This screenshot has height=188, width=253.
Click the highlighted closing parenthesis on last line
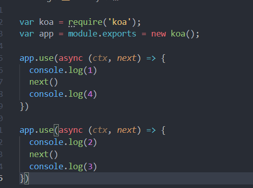click(x=27, y=178)
